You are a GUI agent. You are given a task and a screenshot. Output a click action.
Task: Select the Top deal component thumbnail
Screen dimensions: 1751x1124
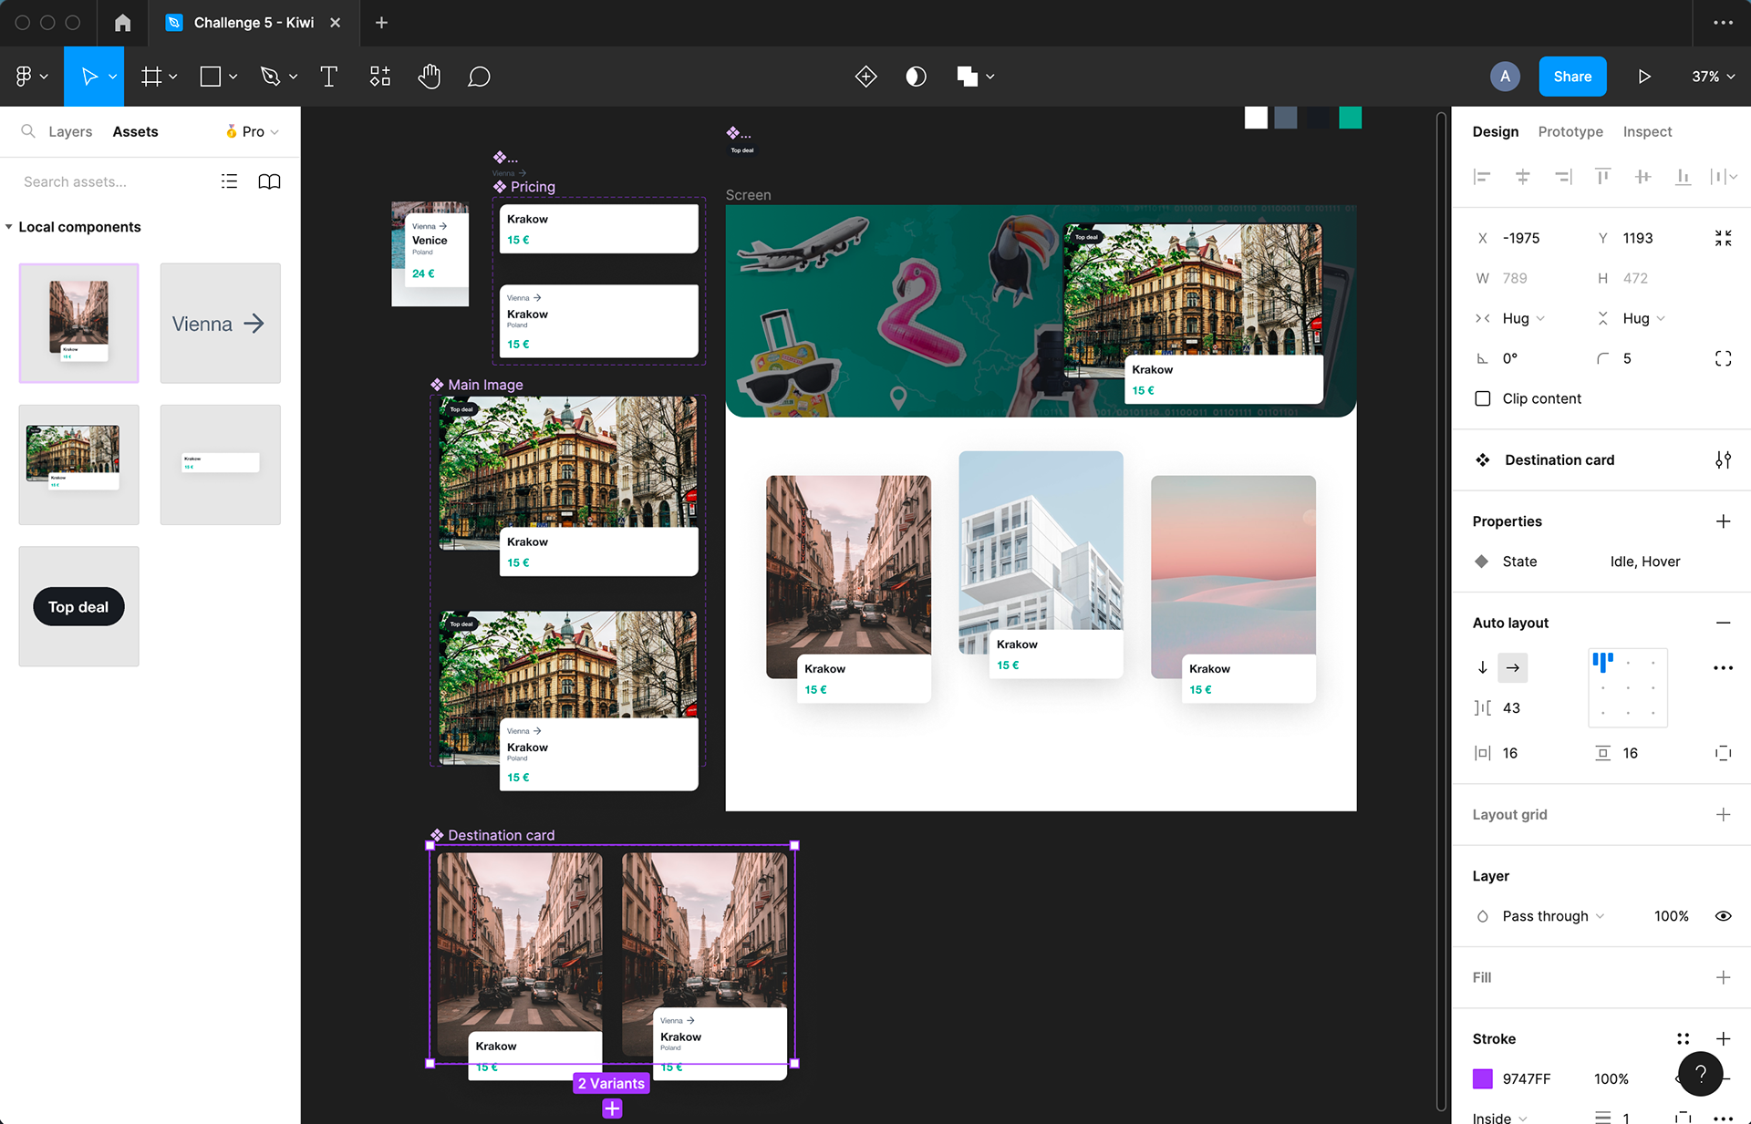tap(78, 606)
